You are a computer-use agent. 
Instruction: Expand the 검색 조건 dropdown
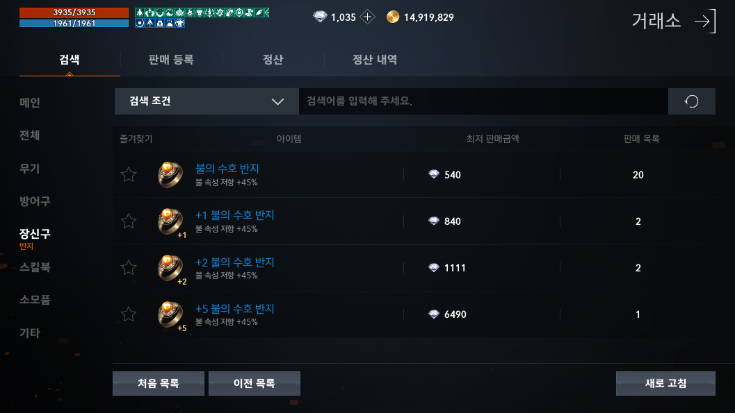pos(207,101)
